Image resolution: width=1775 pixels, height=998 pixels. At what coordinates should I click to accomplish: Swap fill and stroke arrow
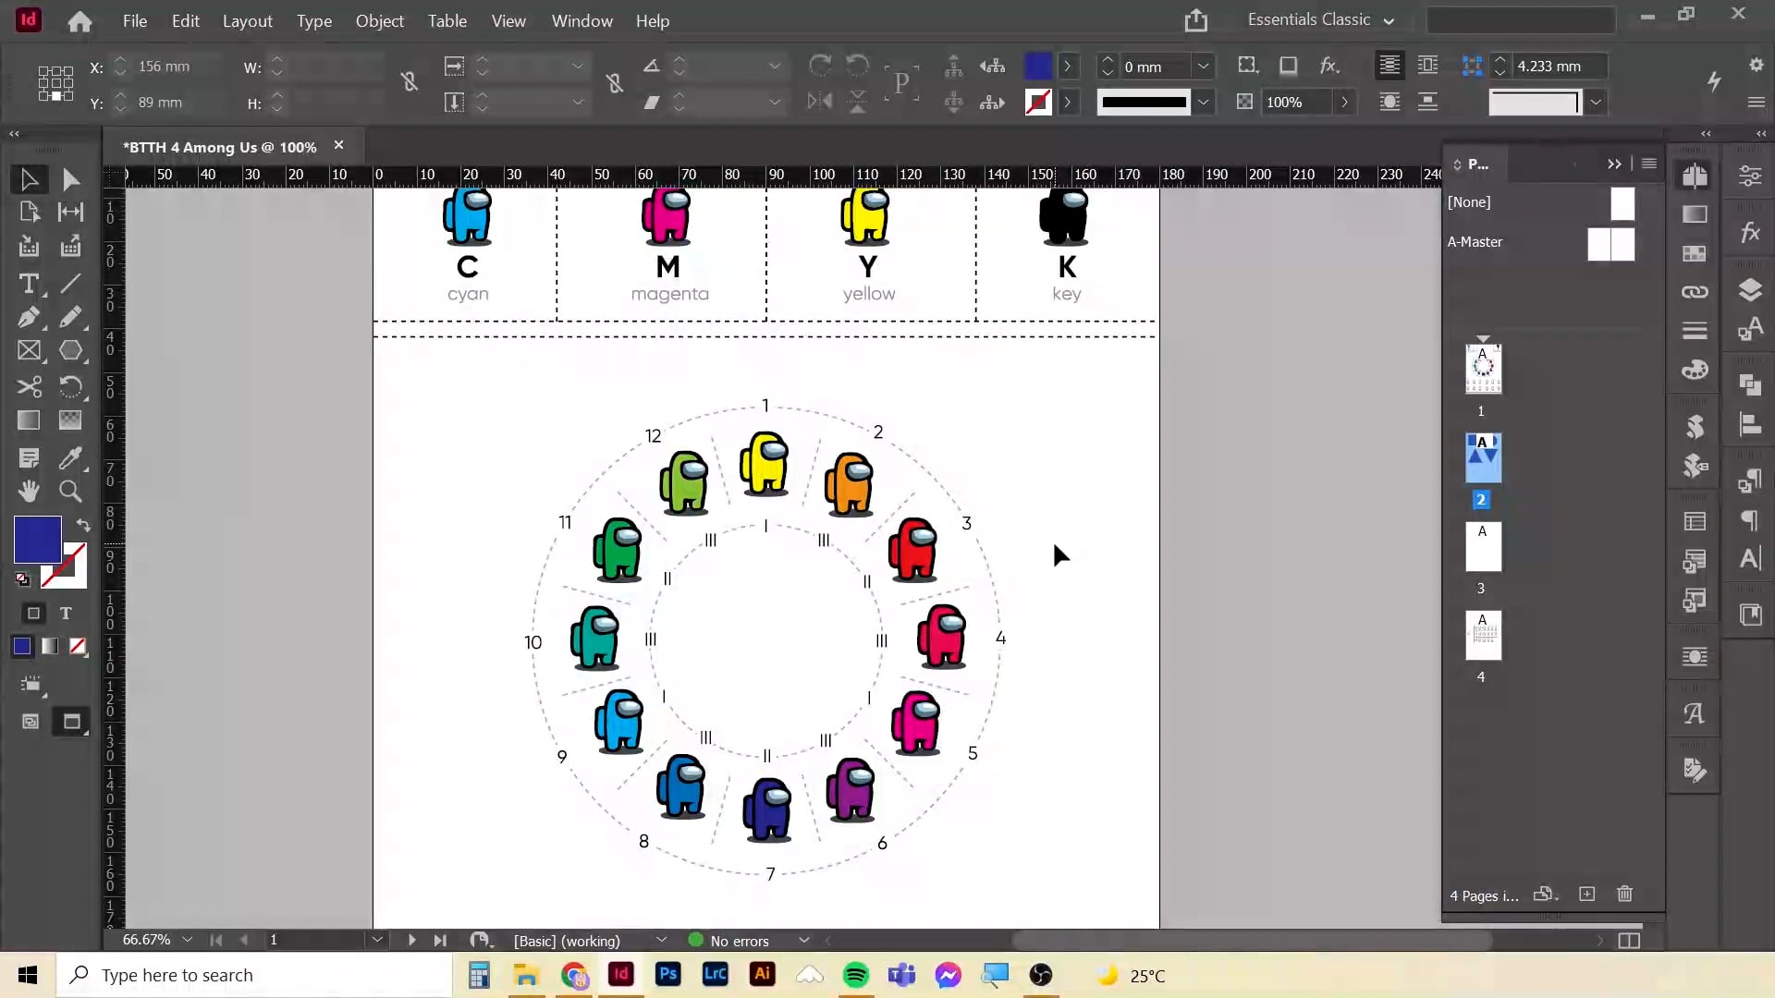point(82,525)
